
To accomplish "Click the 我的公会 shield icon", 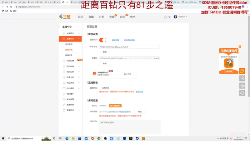I will [x=64, y=72].
